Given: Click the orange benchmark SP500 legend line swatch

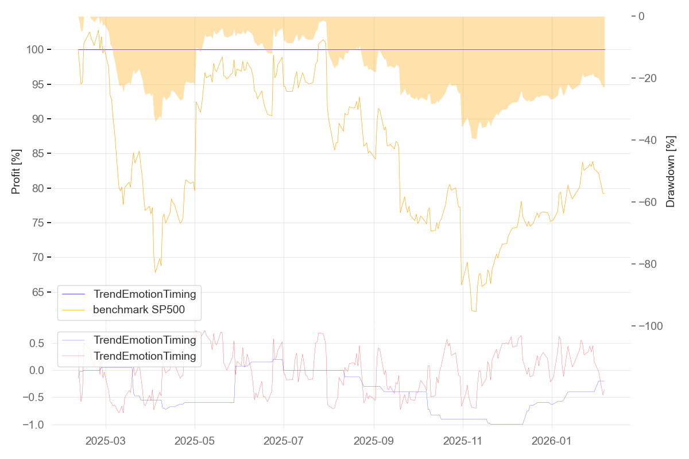Looking at the screenshot, I should tap(75, 310).
